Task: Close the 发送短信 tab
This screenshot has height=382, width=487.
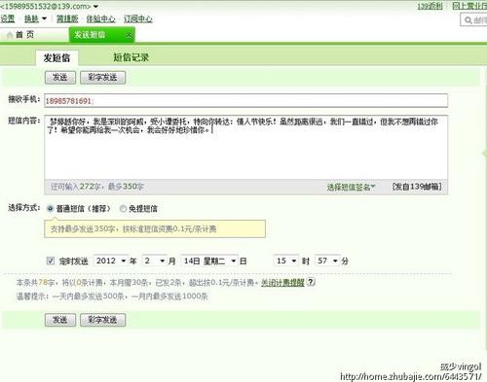Action: tap(129, 35)
